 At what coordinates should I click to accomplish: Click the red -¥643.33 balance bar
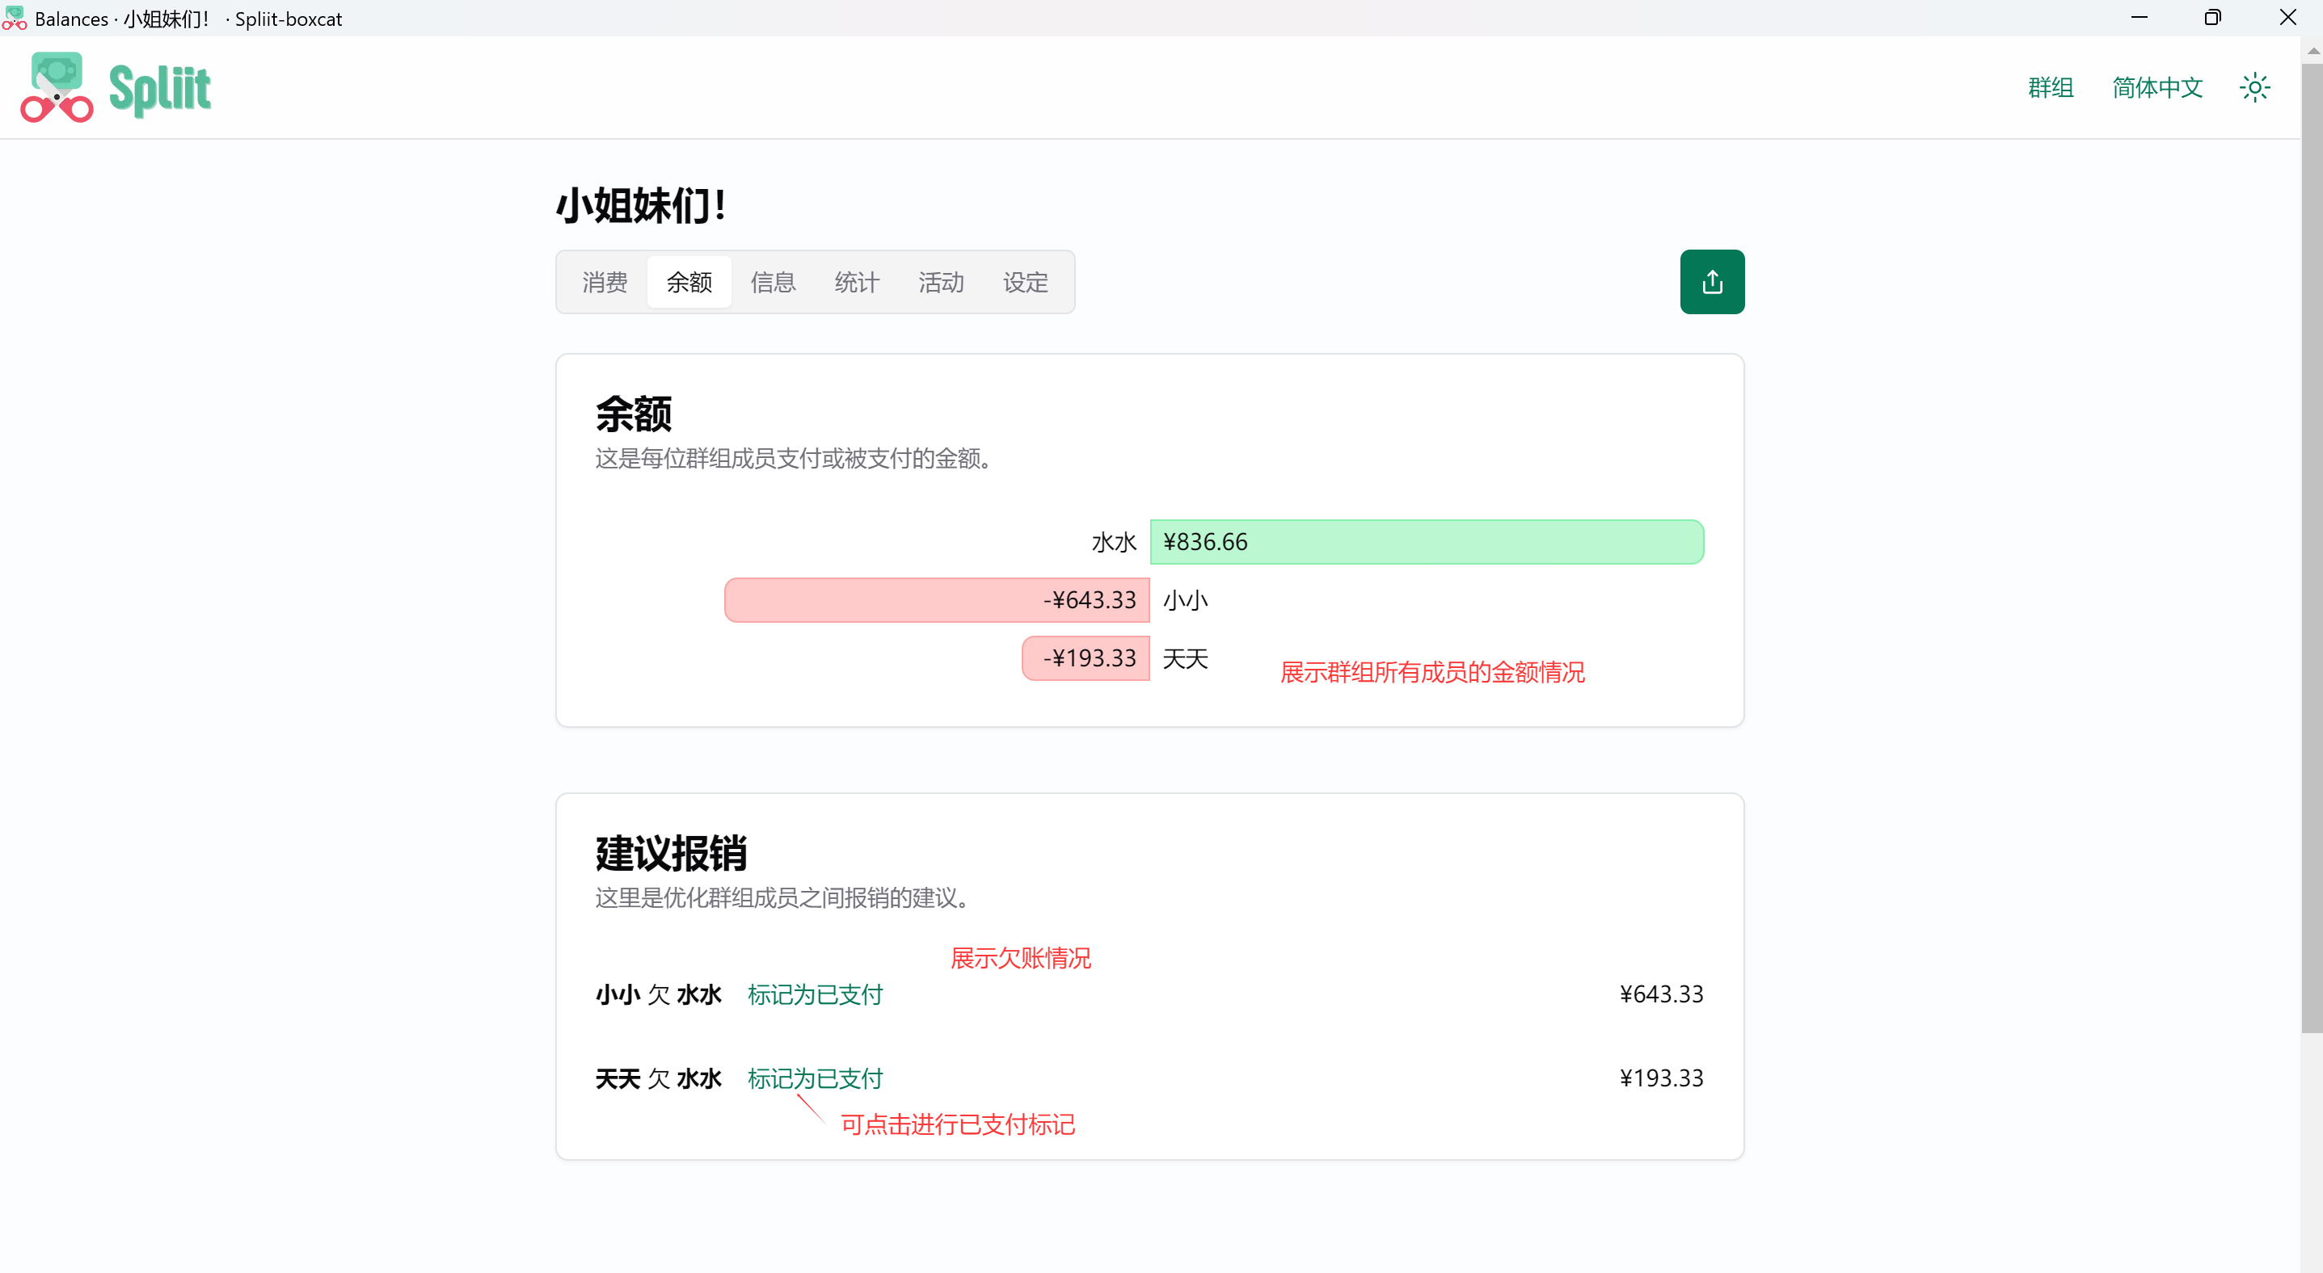(937, 600)
